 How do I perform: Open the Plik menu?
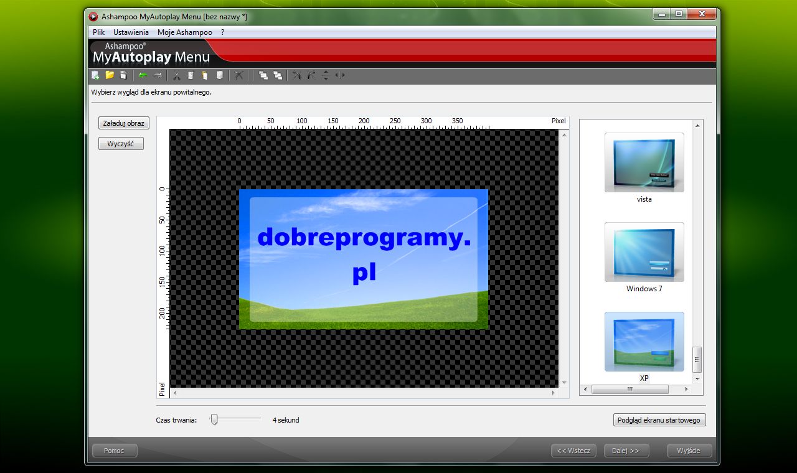[98, 32]
